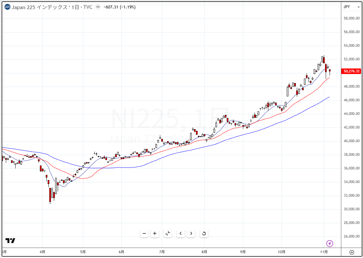Click the 44,000.00 price axis label

pos(351,114)
